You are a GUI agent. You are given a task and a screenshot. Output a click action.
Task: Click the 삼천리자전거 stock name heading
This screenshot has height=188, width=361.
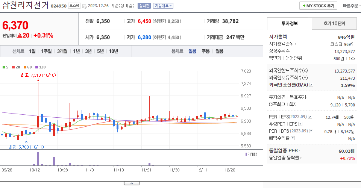pyautogui.click(x=25, y=5)
